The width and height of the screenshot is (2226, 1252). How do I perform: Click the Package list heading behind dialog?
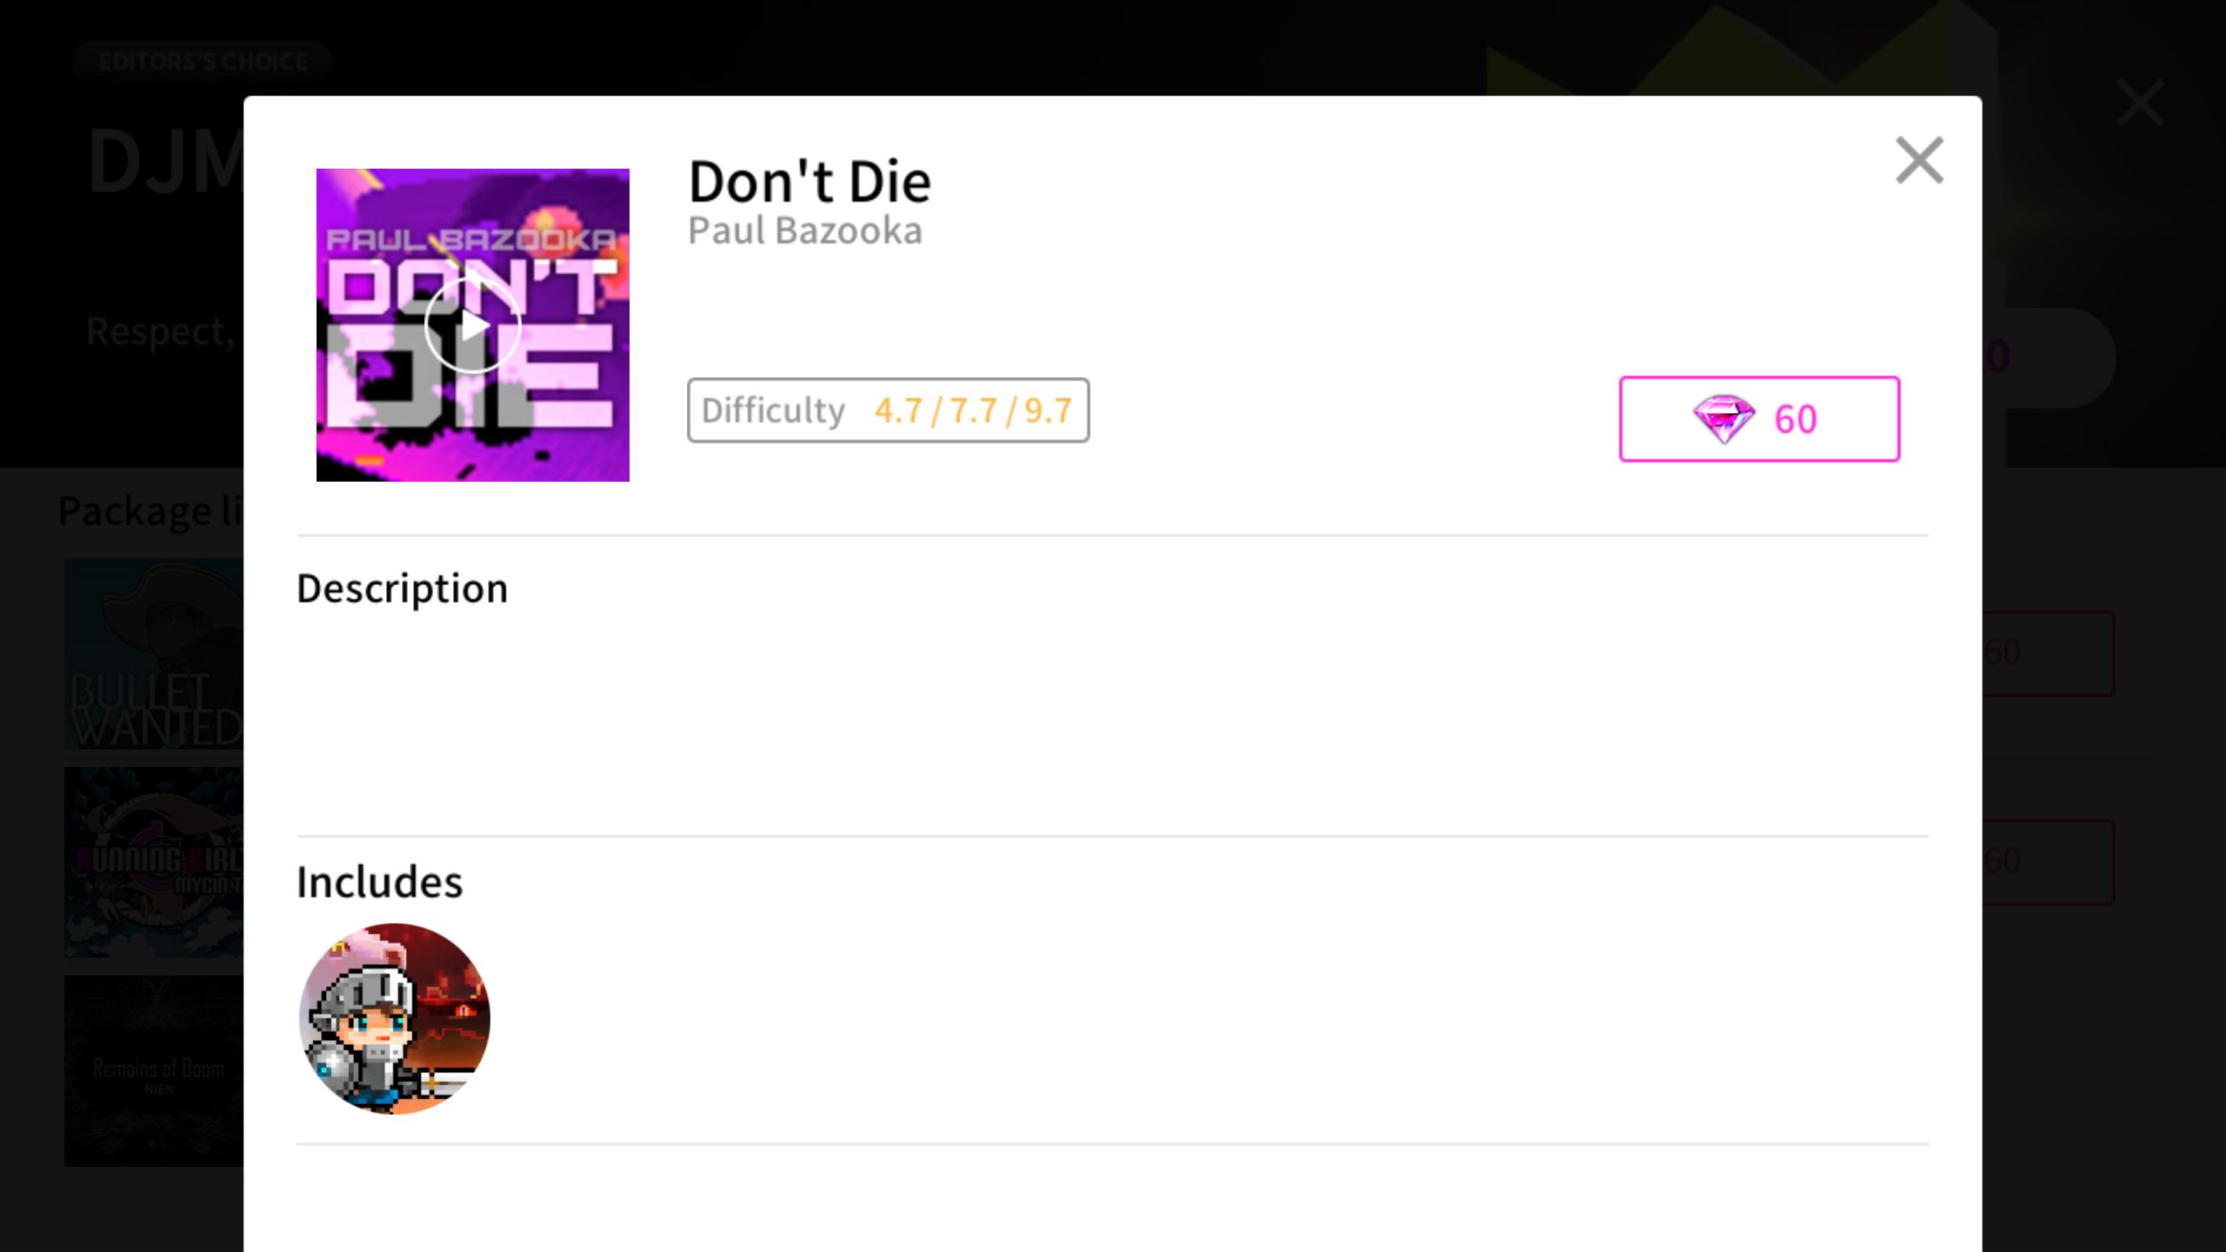(150, 510)
